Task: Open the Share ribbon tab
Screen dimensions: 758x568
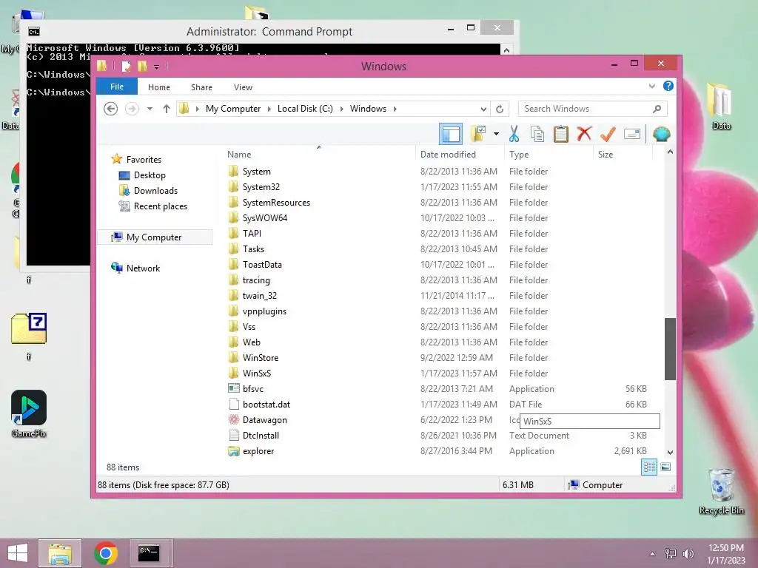Action: point(201,87)
